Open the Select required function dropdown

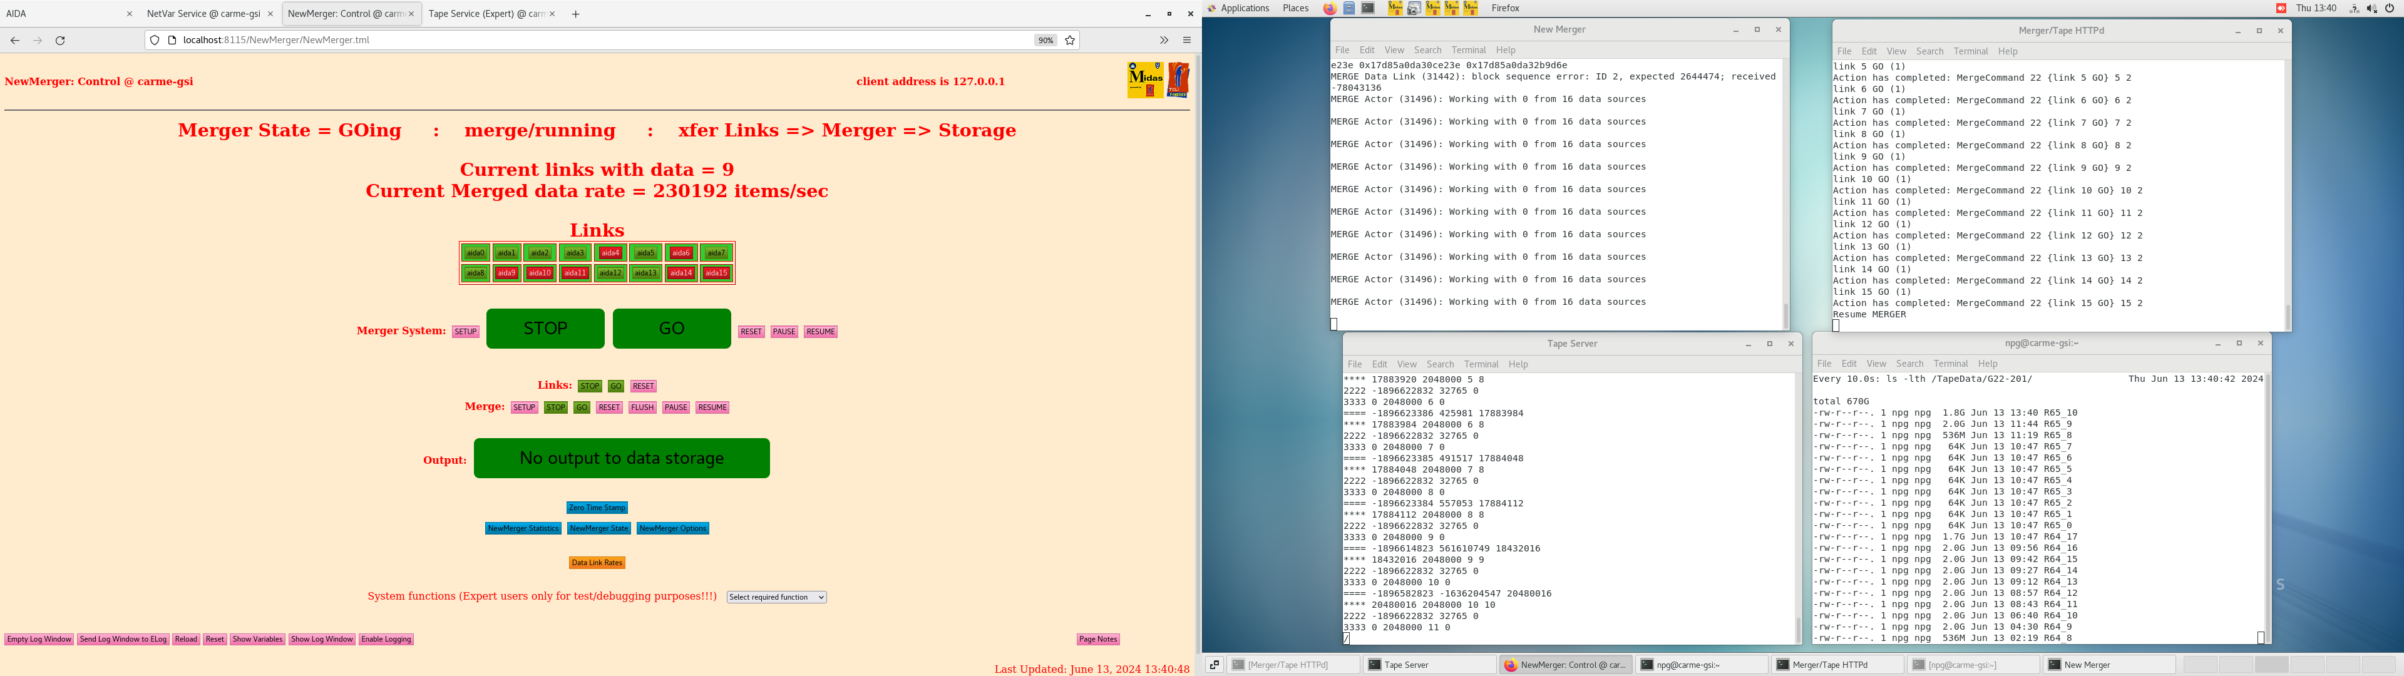coord(776,598)
